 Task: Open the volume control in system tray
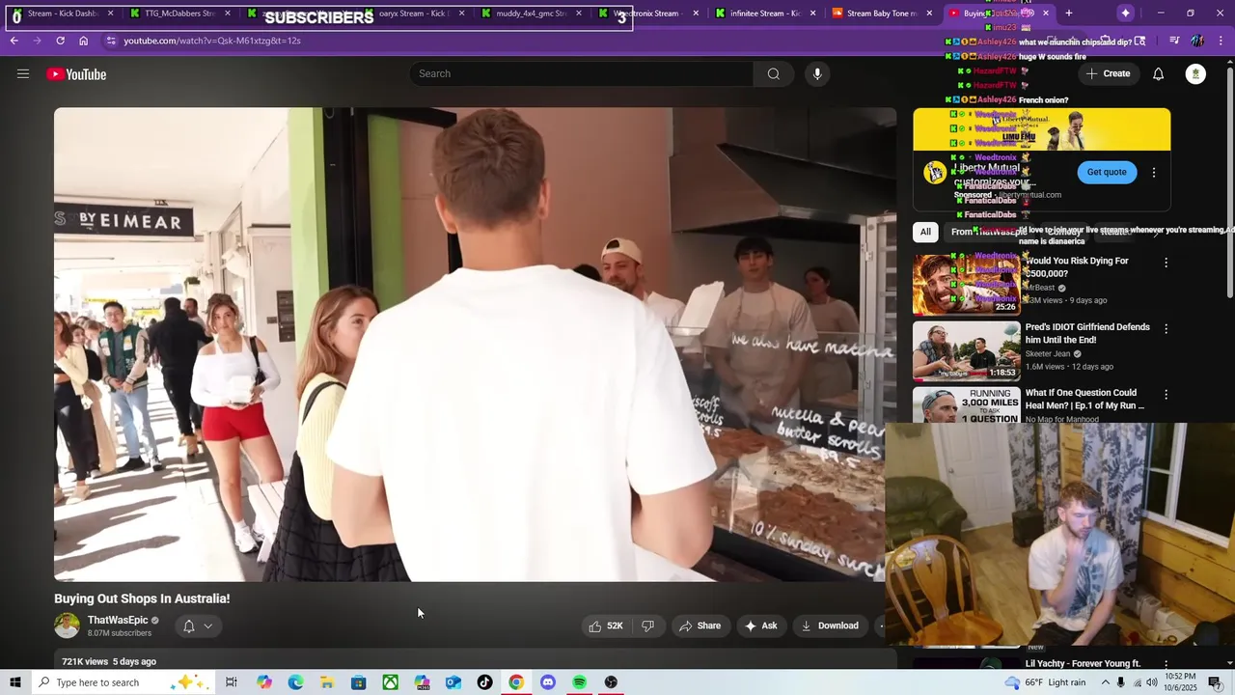[1152, 682]
